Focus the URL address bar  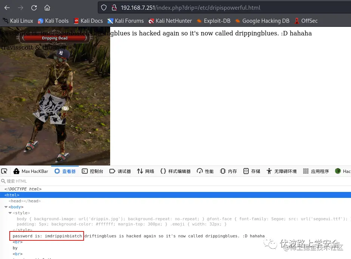[x=224, y=8]
